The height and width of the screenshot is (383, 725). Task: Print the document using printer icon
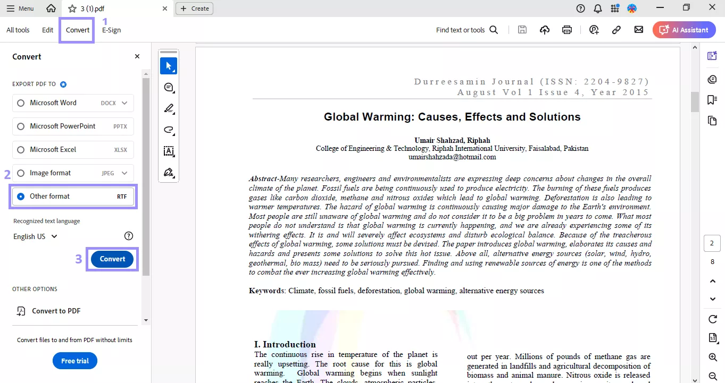(x=567, y=30)
